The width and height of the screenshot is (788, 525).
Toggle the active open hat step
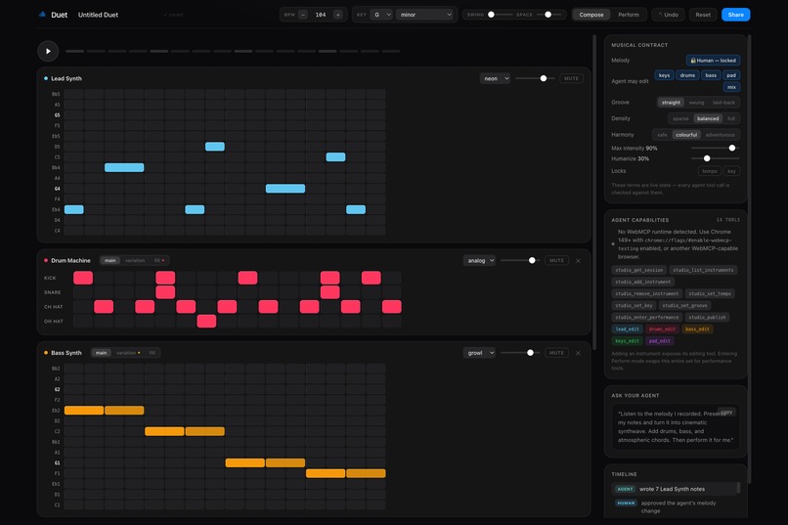click(206, 321)
